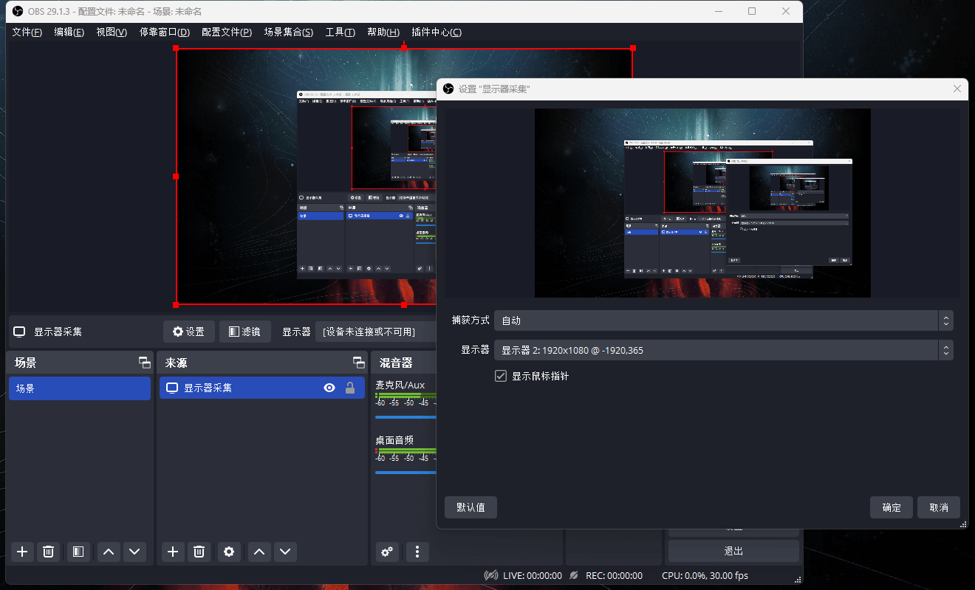Open 编辑 menu

(69, 32)
